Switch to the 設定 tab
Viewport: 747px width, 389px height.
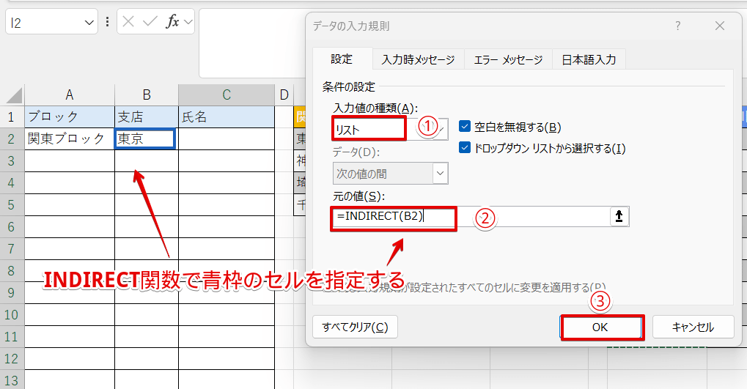pyautogui.click(x=342, y=59)
